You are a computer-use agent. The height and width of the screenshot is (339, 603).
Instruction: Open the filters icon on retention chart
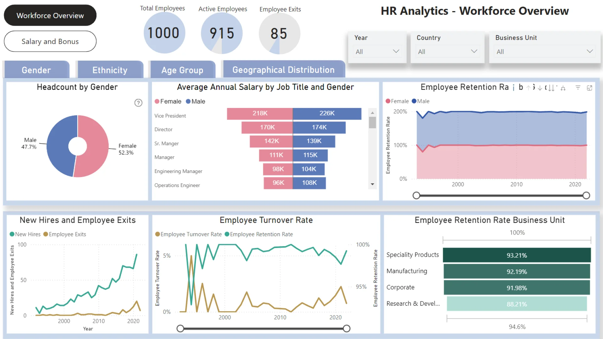578,88
